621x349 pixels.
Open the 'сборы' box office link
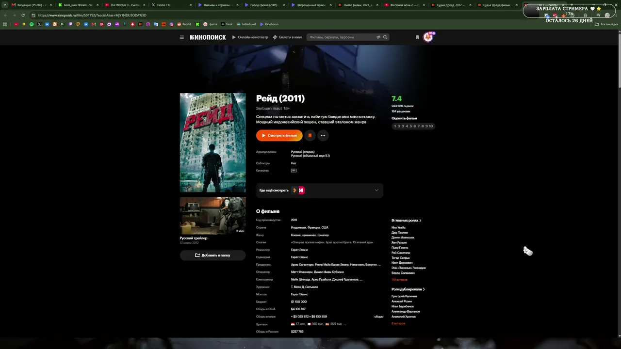379,317
